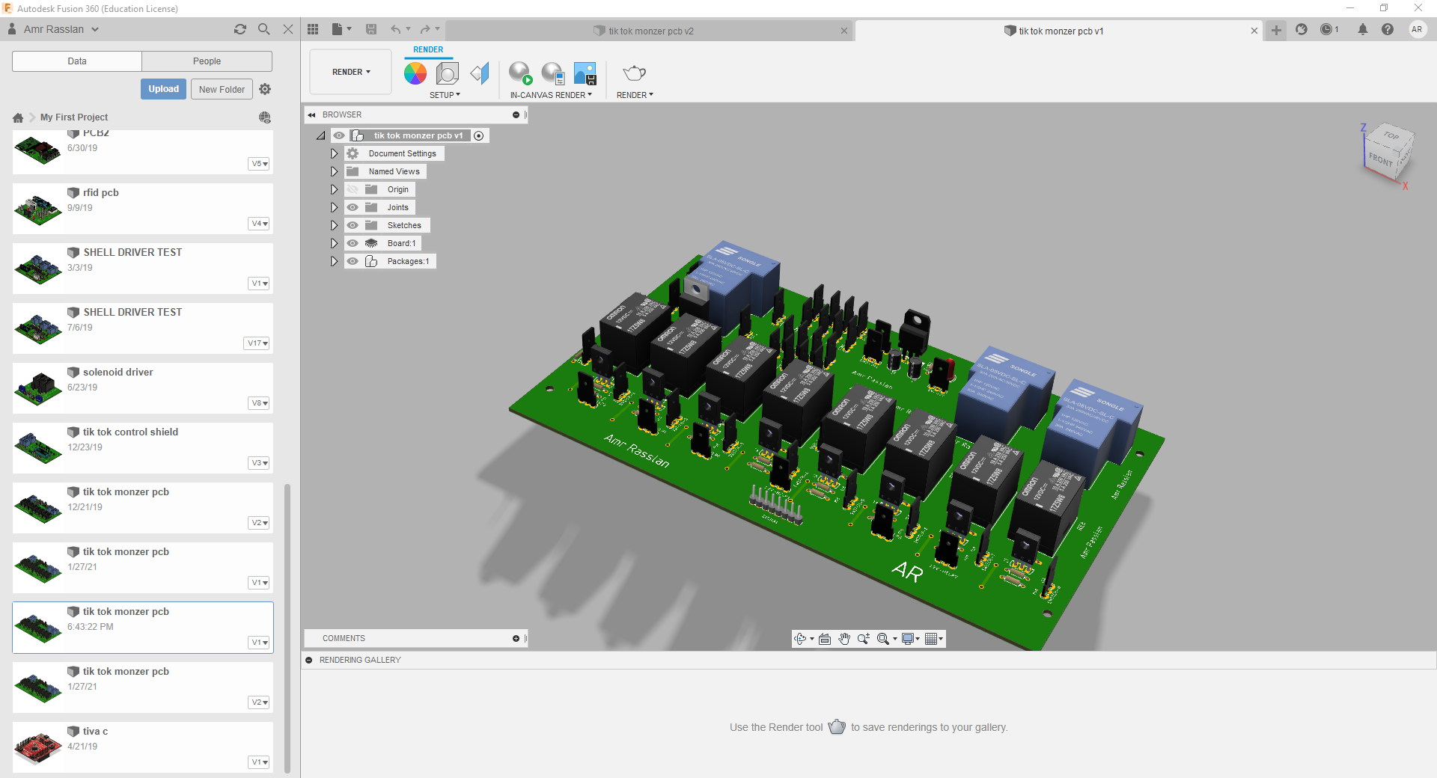Click the ViewCube FRONT face

(x=1382, y=159)
